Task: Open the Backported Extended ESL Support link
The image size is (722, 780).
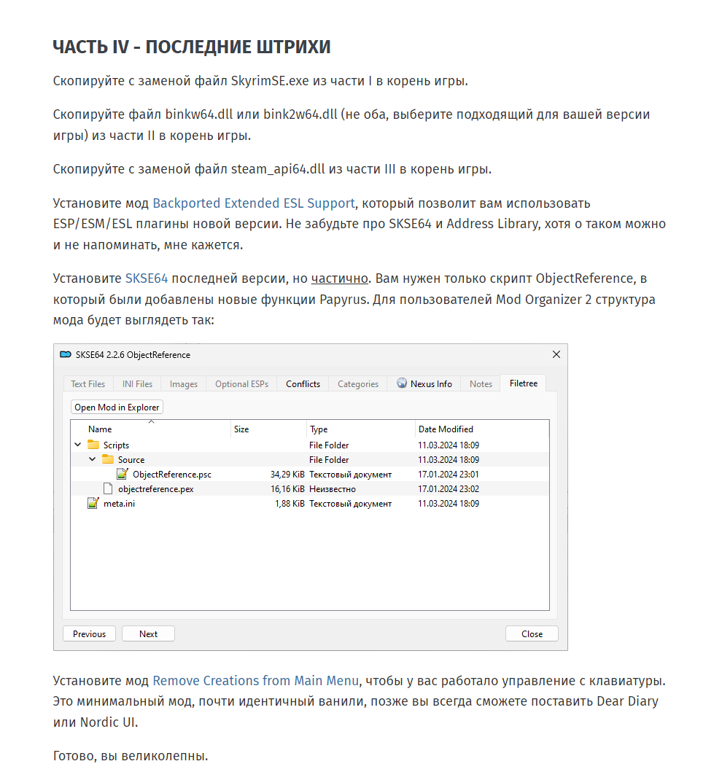Action: [x=254, y=203]
